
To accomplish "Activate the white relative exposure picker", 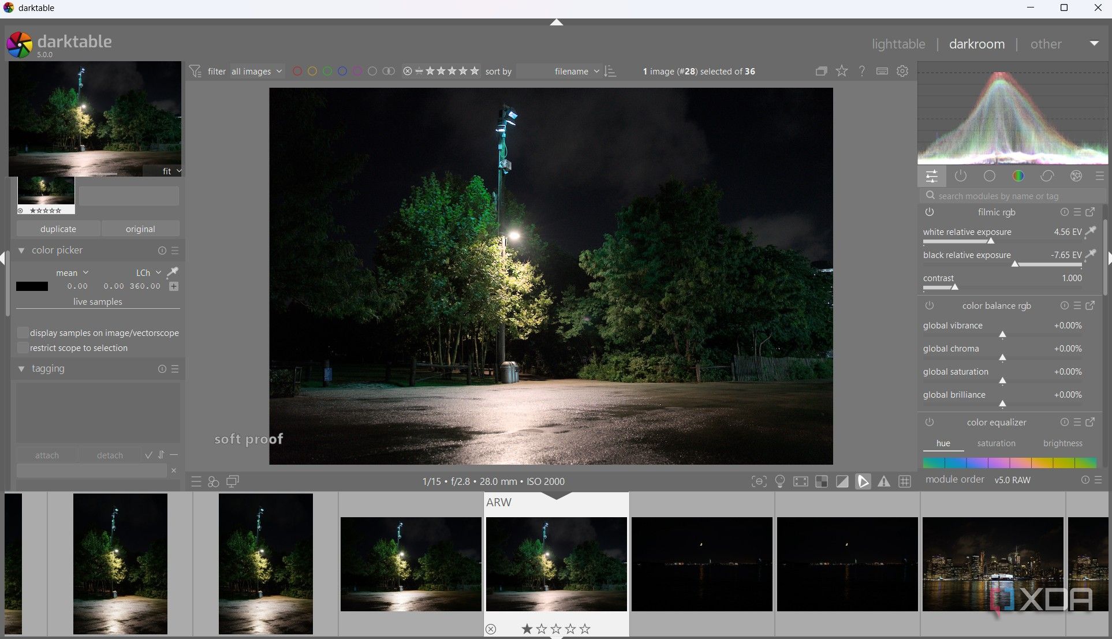I will pos(1091,231).
